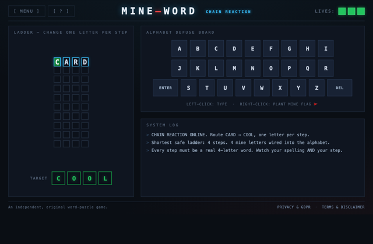This screenshot has width=373, height=244.
Task: Tap the letter I key
Action: point(326,49)
